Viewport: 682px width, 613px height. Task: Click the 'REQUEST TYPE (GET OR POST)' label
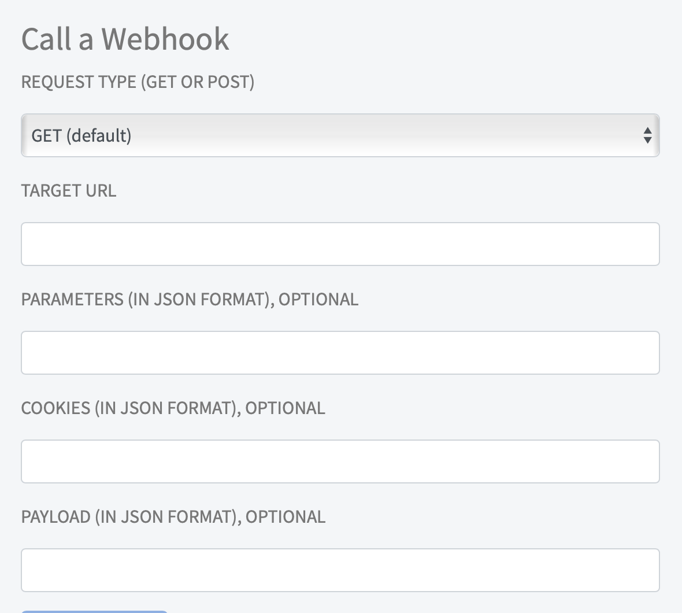pyautogui.click(x=138, y=82)
